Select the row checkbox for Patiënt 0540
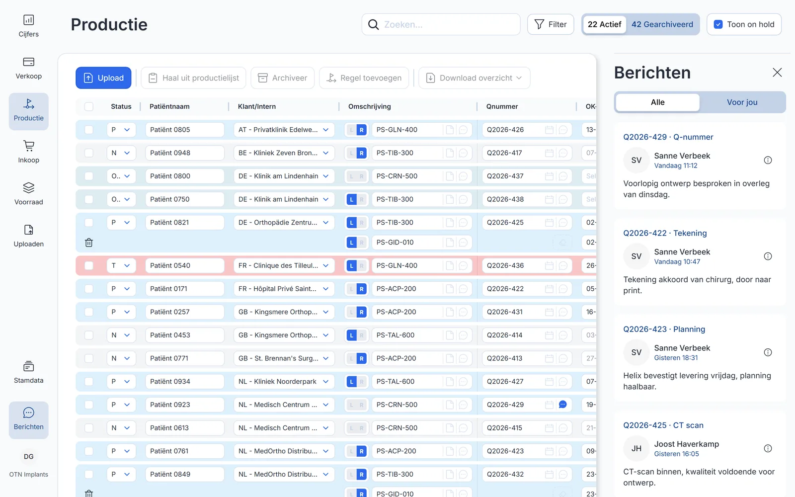 tap(89, 265)
